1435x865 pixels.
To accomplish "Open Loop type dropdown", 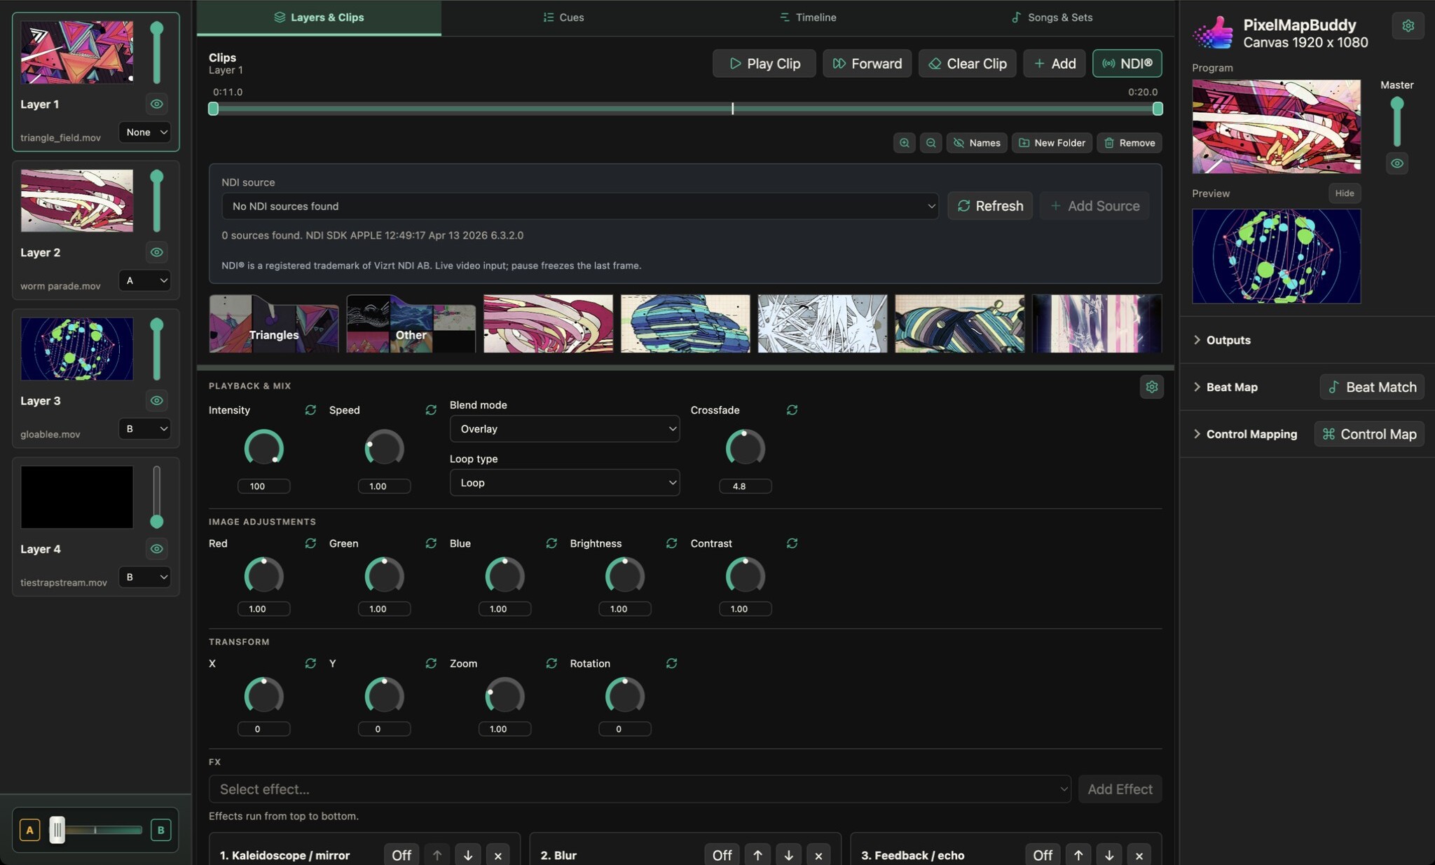I will click(565, 483).
